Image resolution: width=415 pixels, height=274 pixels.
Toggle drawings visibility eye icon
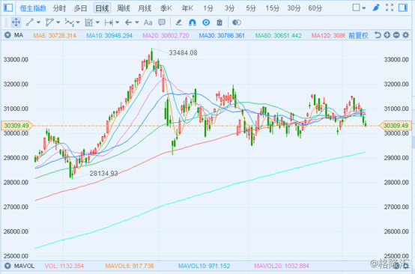206,22
